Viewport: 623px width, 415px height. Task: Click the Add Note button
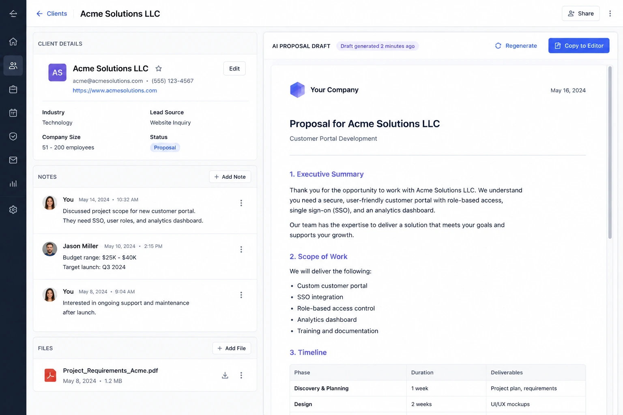point(230,177)
